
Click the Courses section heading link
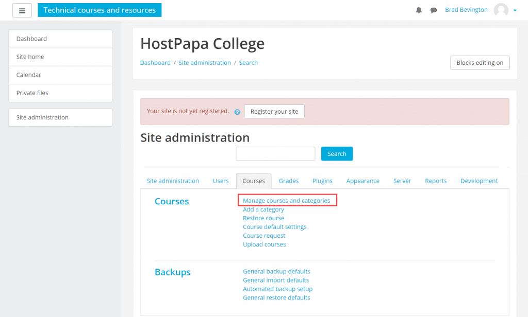point(172,201)
